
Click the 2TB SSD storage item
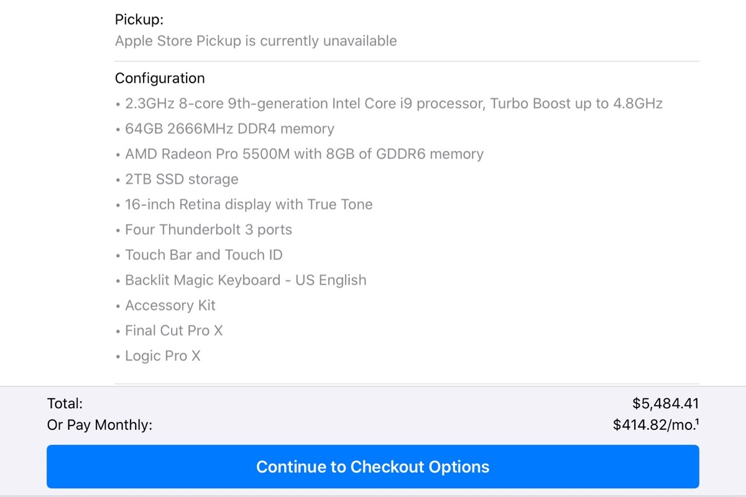182,180
